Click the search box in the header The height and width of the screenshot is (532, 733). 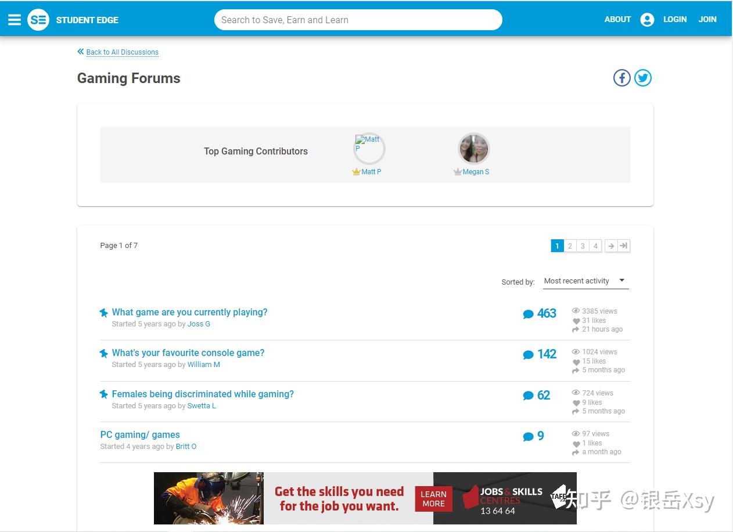click(358, 20)
